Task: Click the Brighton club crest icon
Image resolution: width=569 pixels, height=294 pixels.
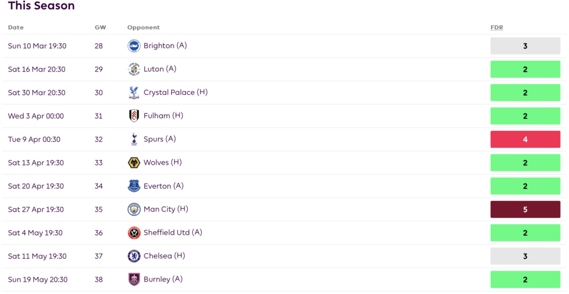Action: tap(134, 46)
